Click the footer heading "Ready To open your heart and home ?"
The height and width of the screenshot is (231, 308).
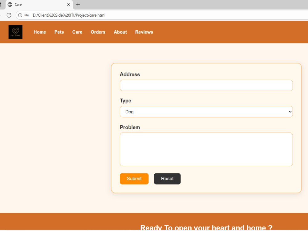click(206, 228)
